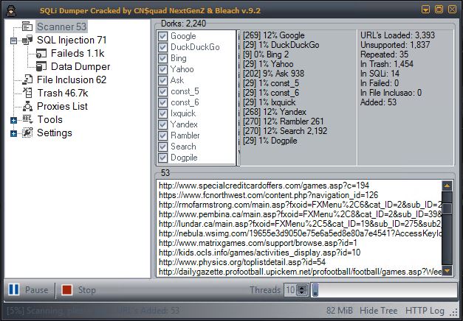Expand the Settings tree node
The image size is (463, 321).
click(13, 133)
